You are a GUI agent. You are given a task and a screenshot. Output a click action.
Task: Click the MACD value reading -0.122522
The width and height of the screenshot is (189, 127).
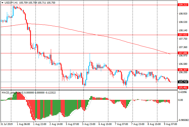click(50, 92)
